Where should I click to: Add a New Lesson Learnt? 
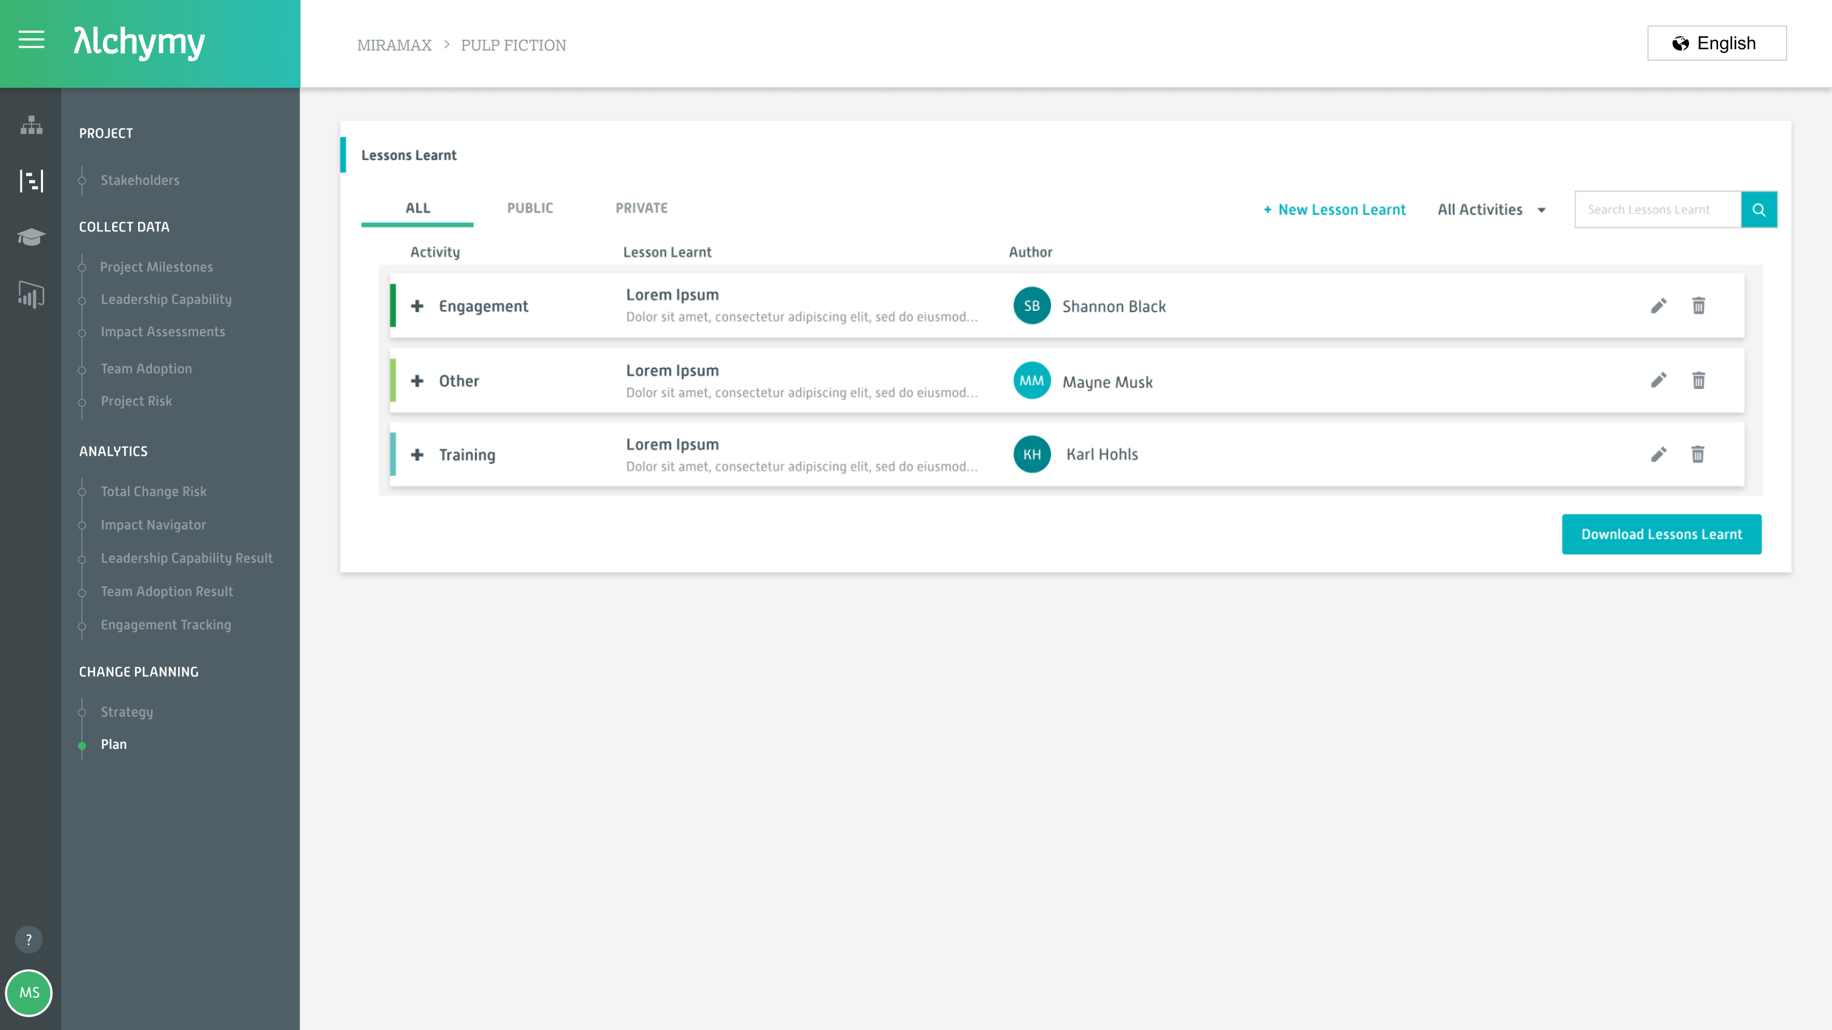click(x=1334, y=210)
